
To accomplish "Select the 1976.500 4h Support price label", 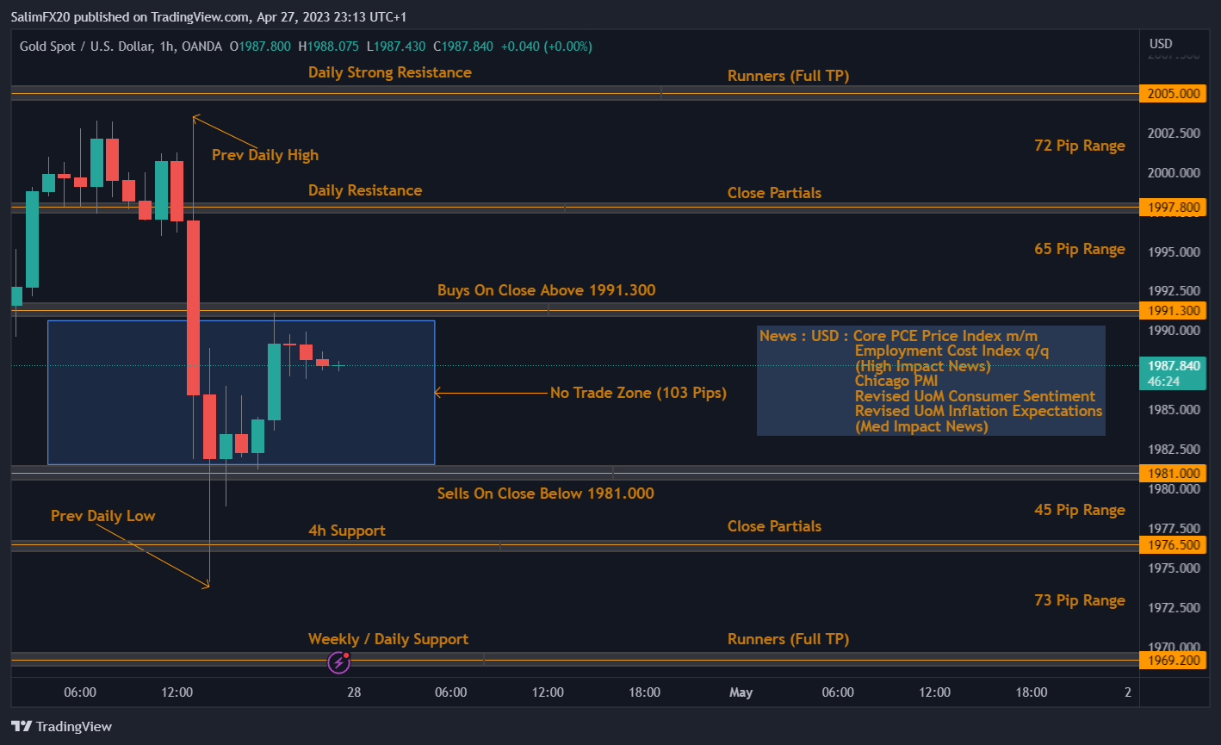I will (x=1173, y=544).
